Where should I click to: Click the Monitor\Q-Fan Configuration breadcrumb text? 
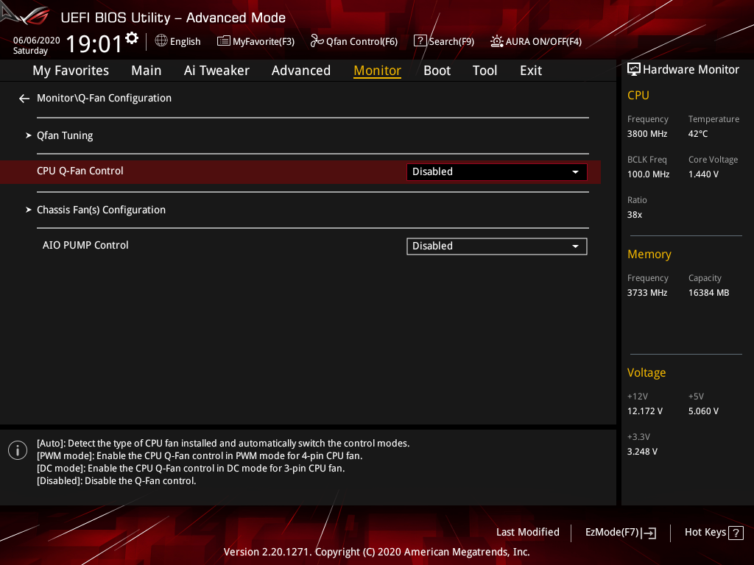tap(105, 98)
